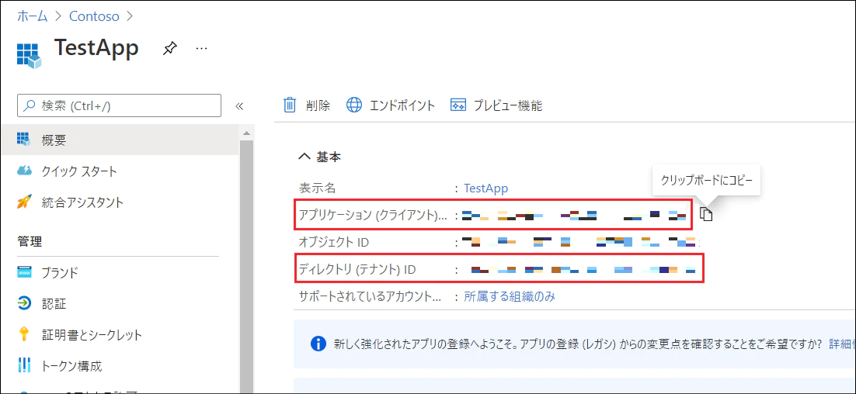Click the 概要 overview grid icon
This screenshot has height=394, width=856.
(24, 139)
